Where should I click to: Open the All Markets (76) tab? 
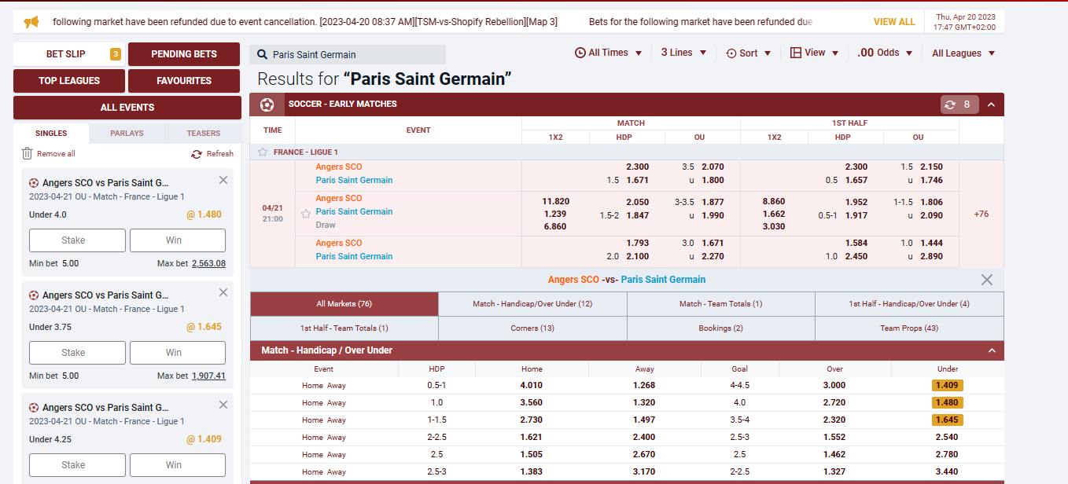344,304
